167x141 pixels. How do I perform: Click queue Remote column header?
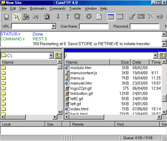[92, 124]
